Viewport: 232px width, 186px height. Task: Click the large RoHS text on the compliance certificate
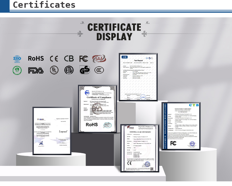[x=92, y=124]
